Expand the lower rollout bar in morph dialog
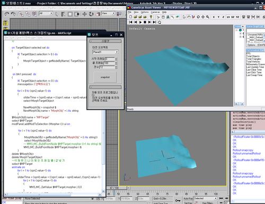Viewport: 265px width, 204px height. tap(105, 87)
